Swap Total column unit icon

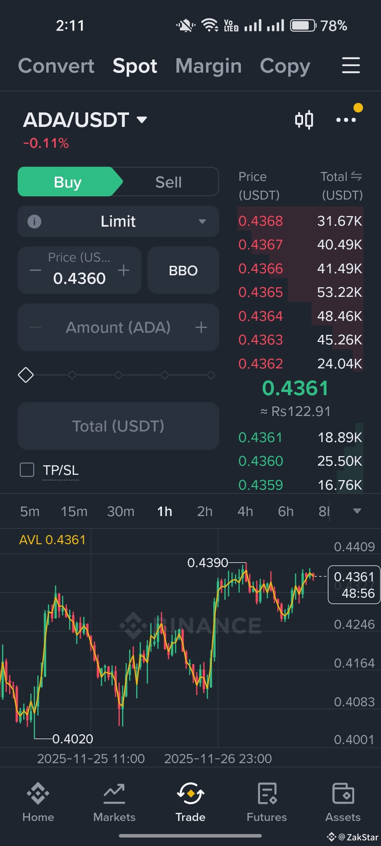356,176
